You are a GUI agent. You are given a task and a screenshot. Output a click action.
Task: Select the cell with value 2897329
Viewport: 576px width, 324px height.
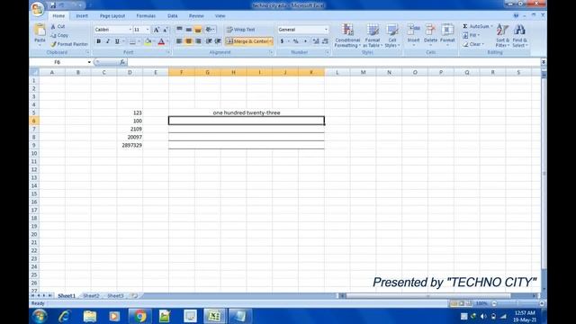[x=130, y=145]
